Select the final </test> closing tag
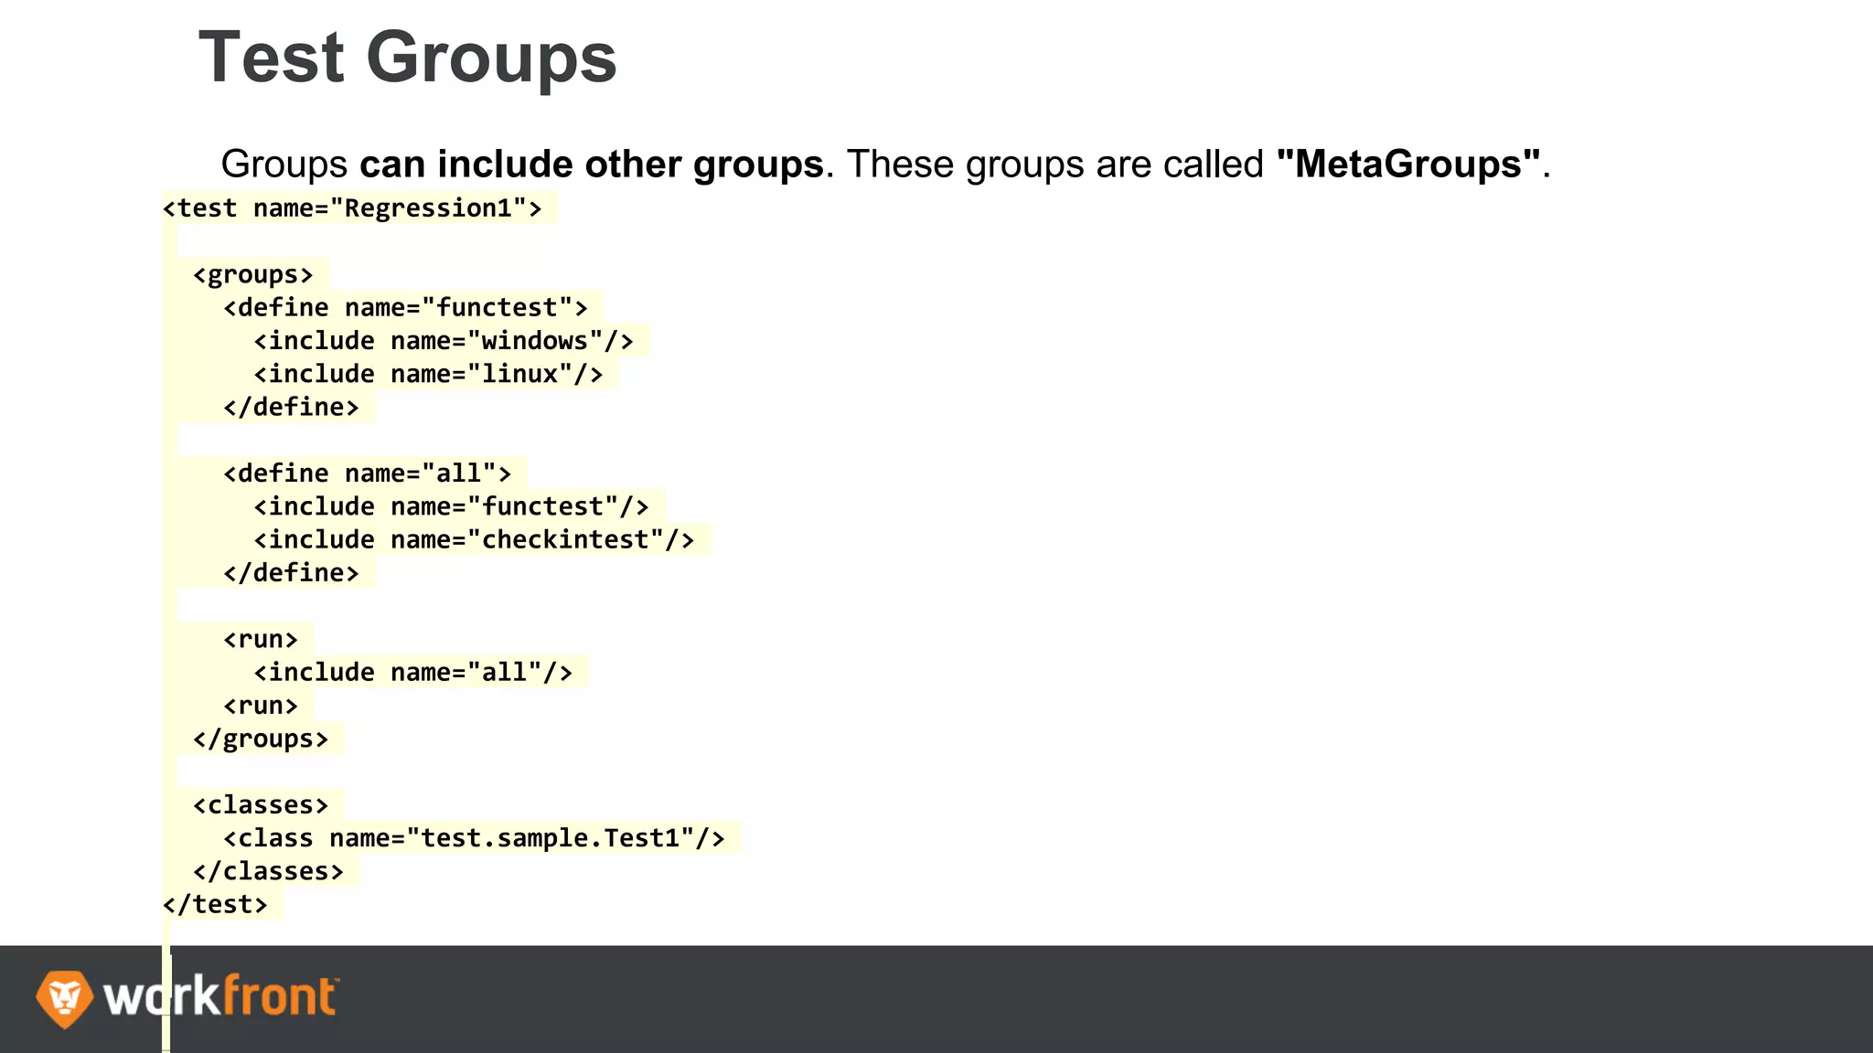 click(x=215, y=904)
